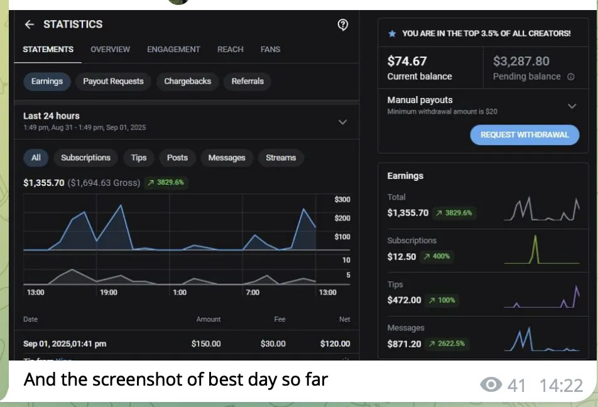Viewport: 598px width, 407px height.
Task: Switch to the Reach tab
Action: 231,49
